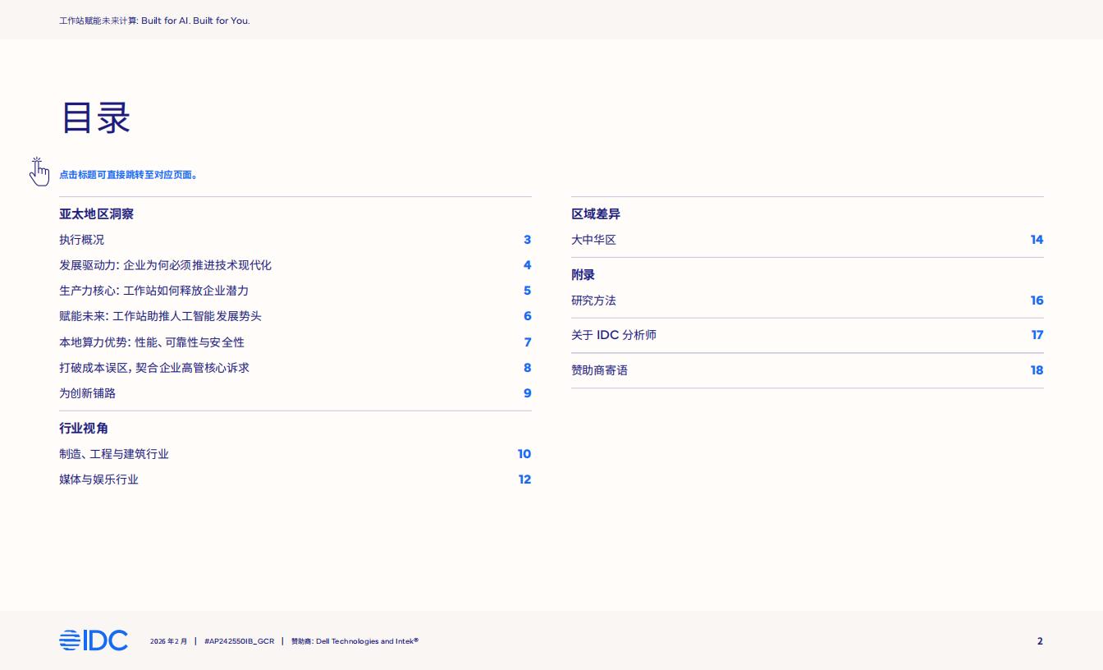Go to 赋能未来 section
This screenshot has height=670, width=1103.
click(160, 316)
